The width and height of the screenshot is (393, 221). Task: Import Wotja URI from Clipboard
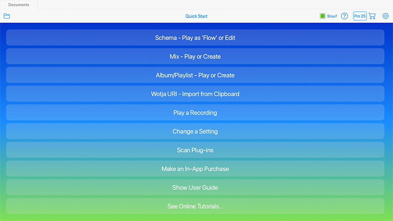coord(195,94)
